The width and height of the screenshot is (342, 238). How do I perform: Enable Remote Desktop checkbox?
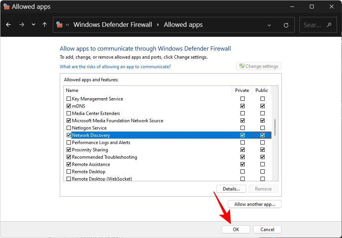[69, 171]
